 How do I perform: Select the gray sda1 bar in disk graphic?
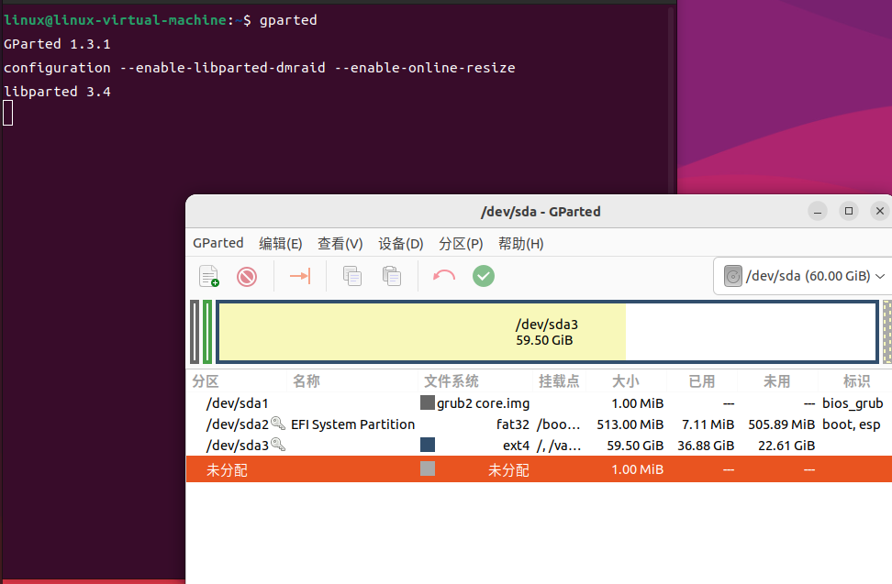[195, 332]
